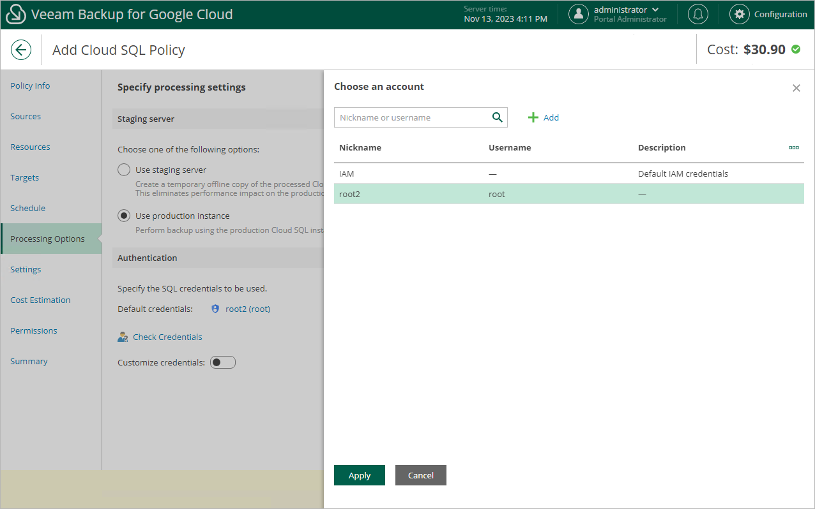815x509 pixels.
Task: Go to Summary step
Action: (29, 361)
